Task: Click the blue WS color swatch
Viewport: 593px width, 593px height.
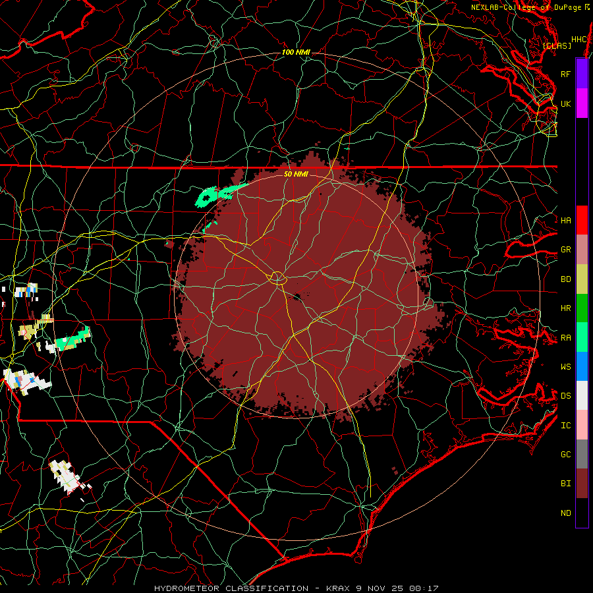Action: tap(582, 366)
